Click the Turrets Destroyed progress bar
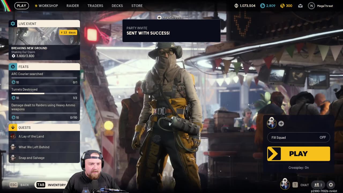The width and height of the screenshot is (343, 193). coord(44,94)
